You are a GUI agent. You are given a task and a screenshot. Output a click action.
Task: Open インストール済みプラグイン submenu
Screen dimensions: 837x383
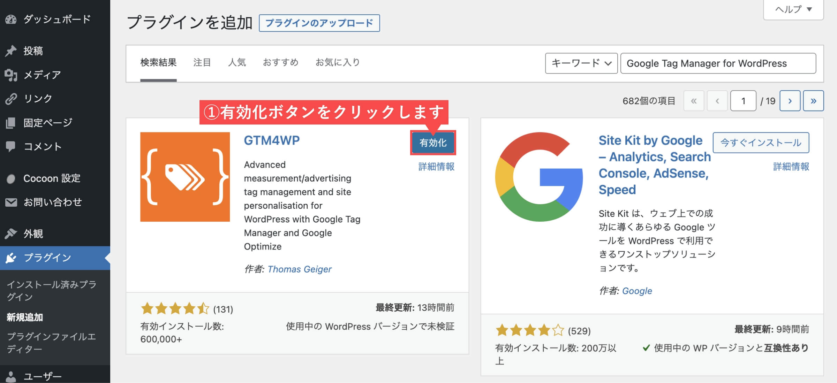(x=52, y=291)
